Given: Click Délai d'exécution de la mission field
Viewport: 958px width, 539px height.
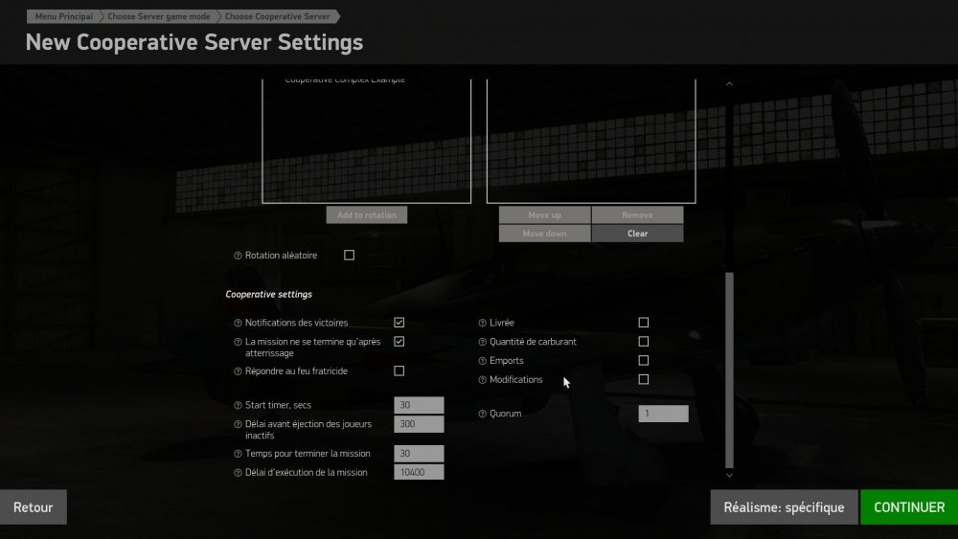Looking at the screenshot, I should click(420, 472).
